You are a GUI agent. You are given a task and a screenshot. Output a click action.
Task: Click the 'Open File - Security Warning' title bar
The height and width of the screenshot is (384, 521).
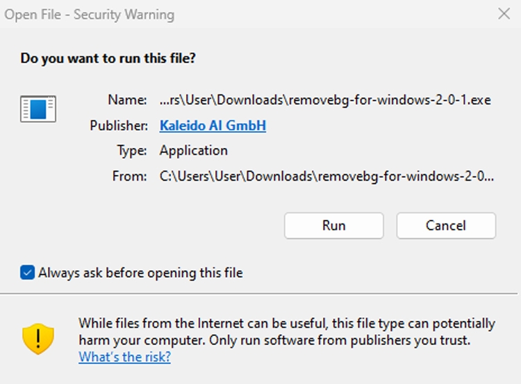coord(90,14)
